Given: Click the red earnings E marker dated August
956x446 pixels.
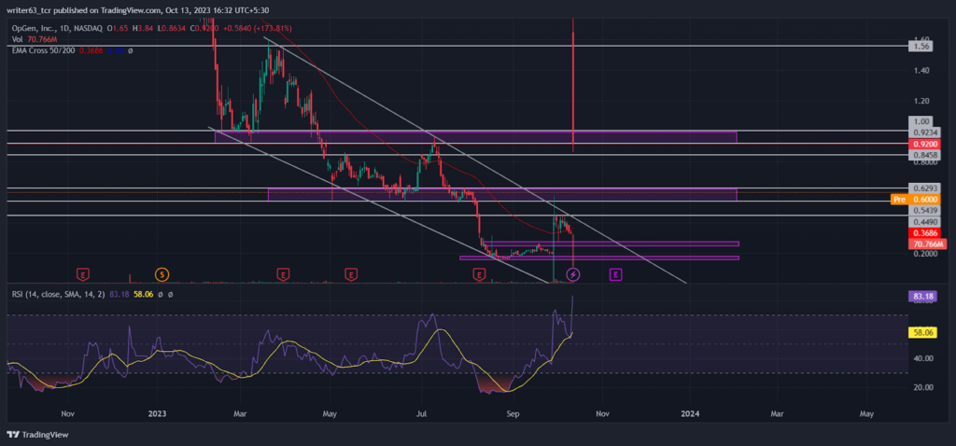Looking at the screenshot, I should [x=479, y=275].
